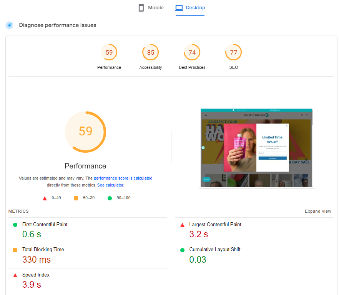Select the SEO score gauge showing 77
Viewport: 339px width, 295px height.
pos(233,53)
